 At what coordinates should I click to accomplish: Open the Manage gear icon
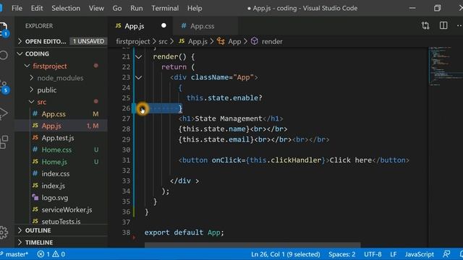(x=4, y=233)
